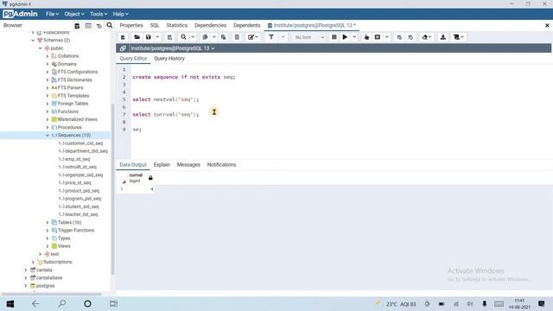Switch to the Explain tab
Screen dimensions: 553x311
(162, 165)
